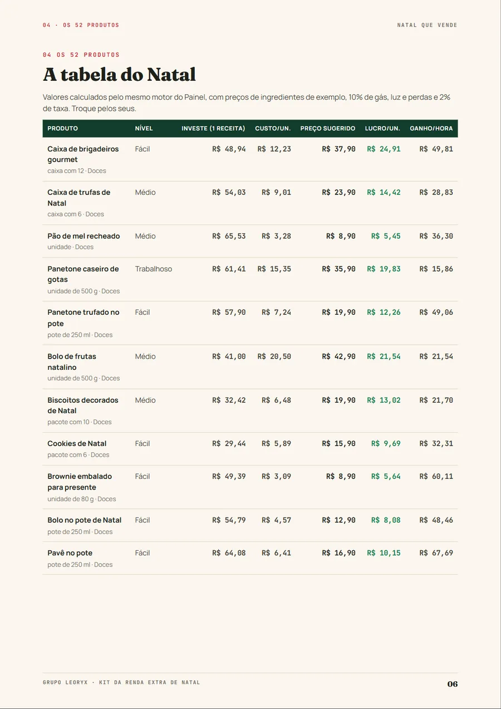This screenshot has width=501, height=709.
Task: Click unit cost R$ 9,01
Action: [x=277, y=193]
